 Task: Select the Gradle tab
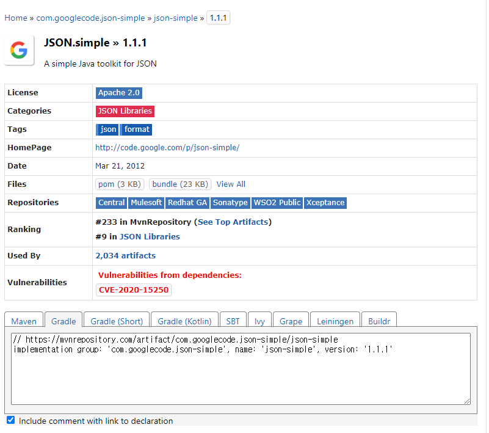coord(63,319)
